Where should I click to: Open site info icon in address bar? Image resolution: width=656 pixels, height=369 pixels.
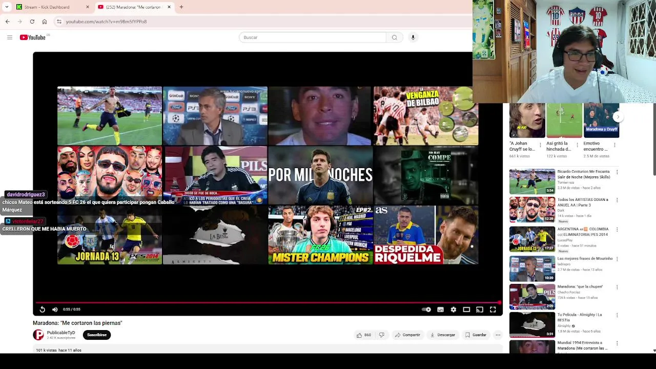pos(59,22)
